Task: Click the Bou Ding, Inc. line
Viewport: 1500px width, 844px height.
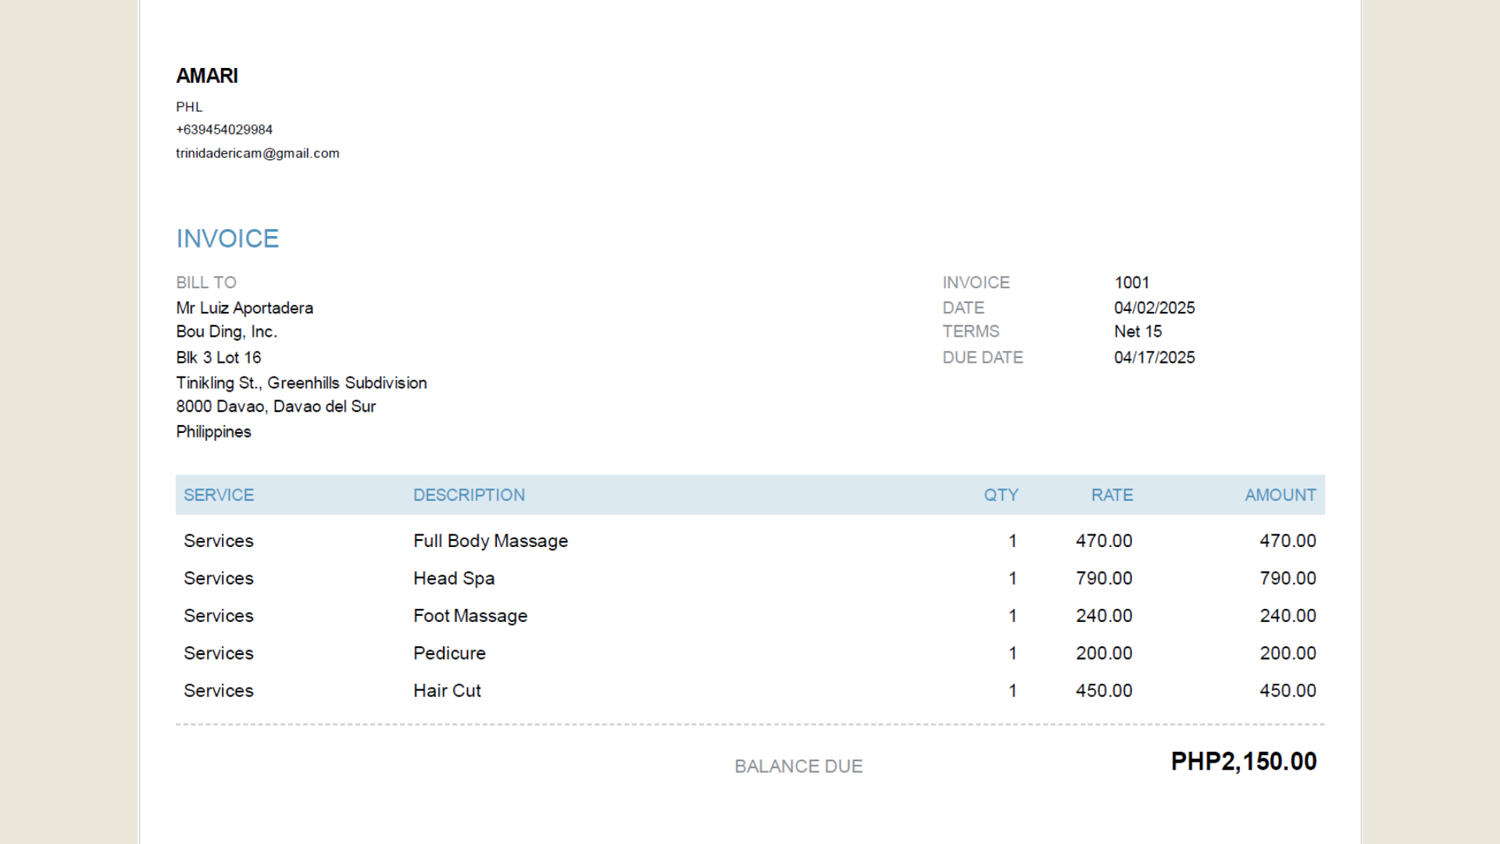Action: pos(227,331)
